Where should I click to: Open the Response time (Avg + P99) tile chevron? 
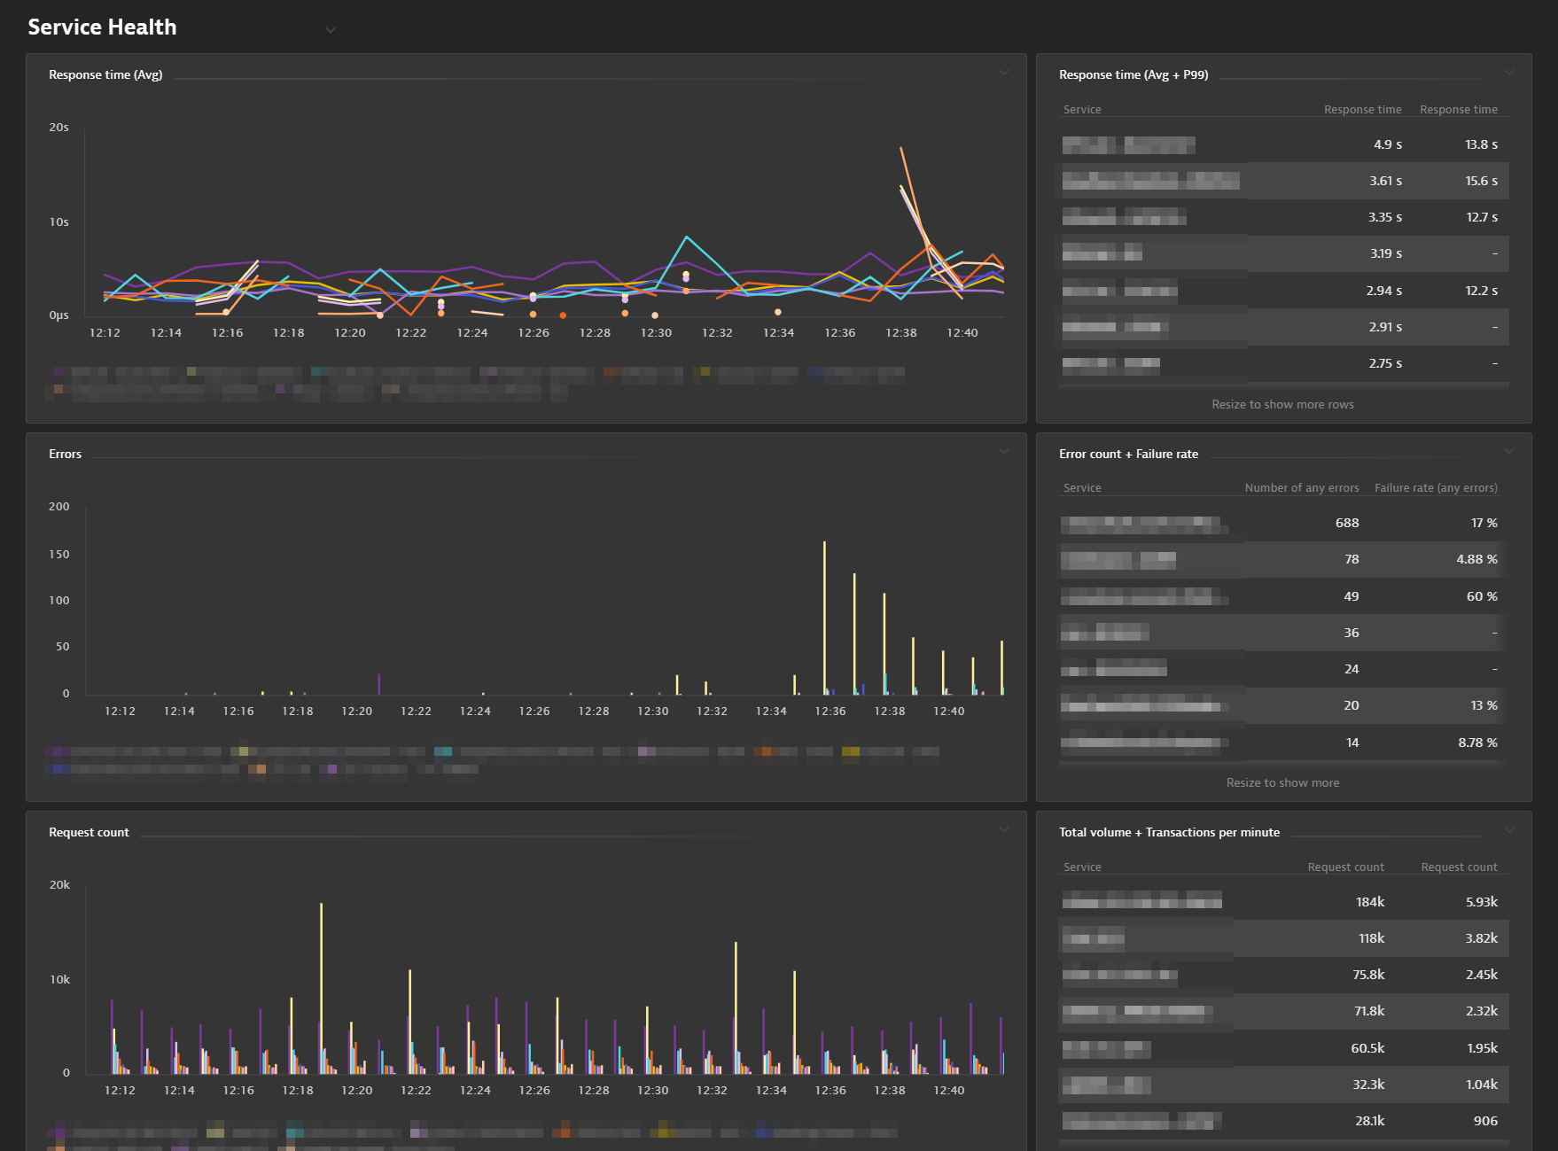point(1509,73)
